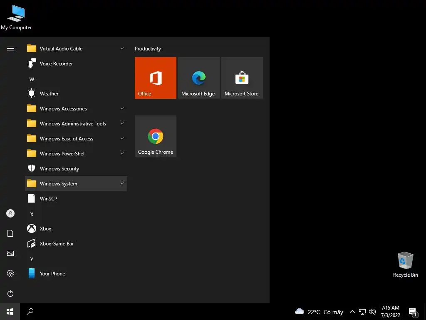Expand Windows Administrative Tools folder
The image size is (426, 320).
click(76, 123)
